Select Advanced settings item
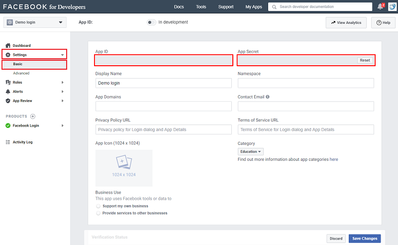 21,73
